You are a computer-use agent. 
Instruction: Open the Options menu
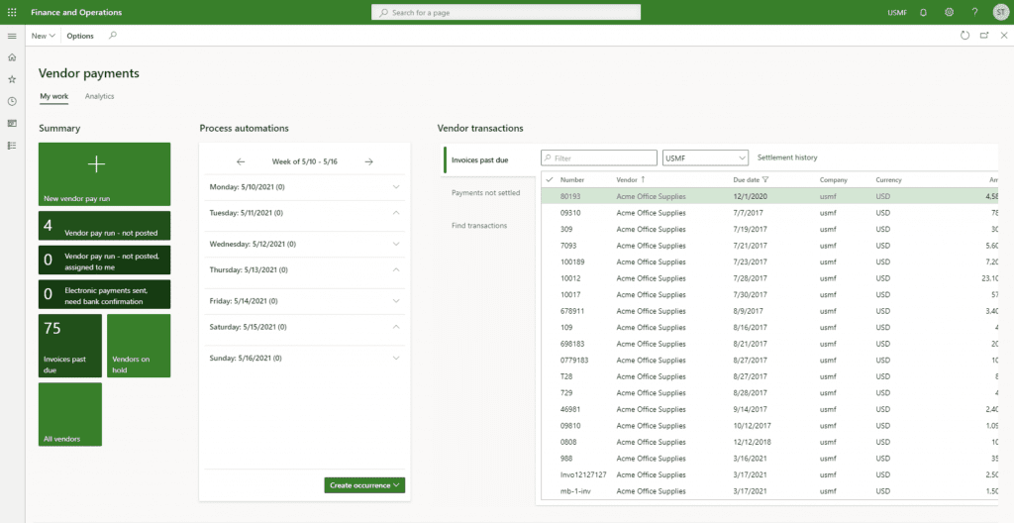coord(80,36)
